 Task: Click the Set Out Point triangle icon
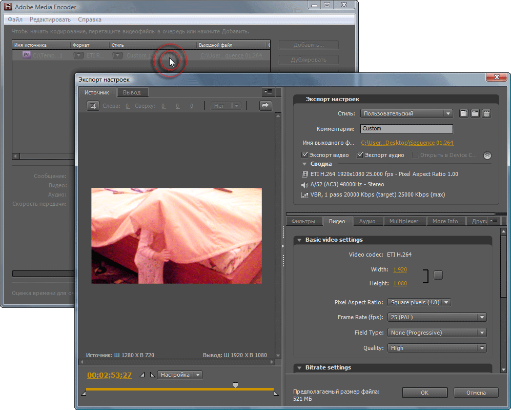click(152, 375)
